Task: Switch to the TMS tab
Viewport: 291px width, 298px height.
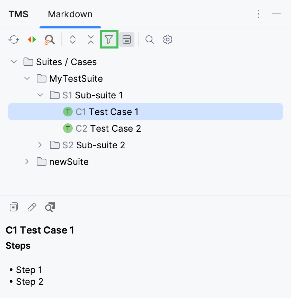Action: (18, 14)
